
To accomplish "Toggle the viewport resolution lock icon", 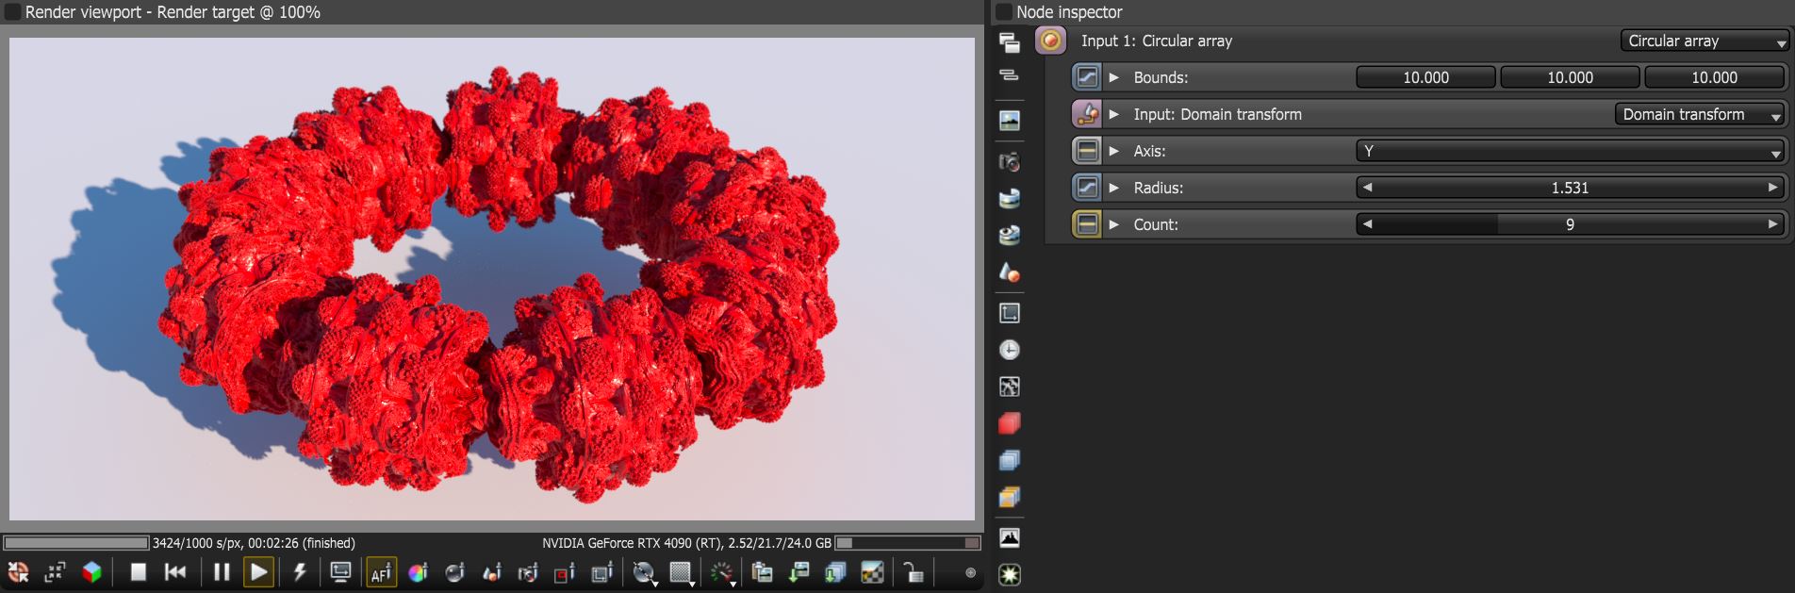I will [x=913, y=572].
